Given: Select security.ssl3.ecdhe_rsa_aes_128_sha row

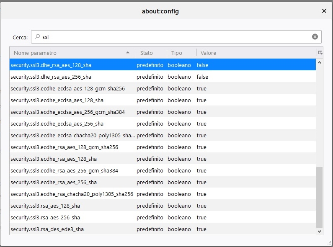Looking at the screenshot, I should pyautogui.click(x=163, y=159).
